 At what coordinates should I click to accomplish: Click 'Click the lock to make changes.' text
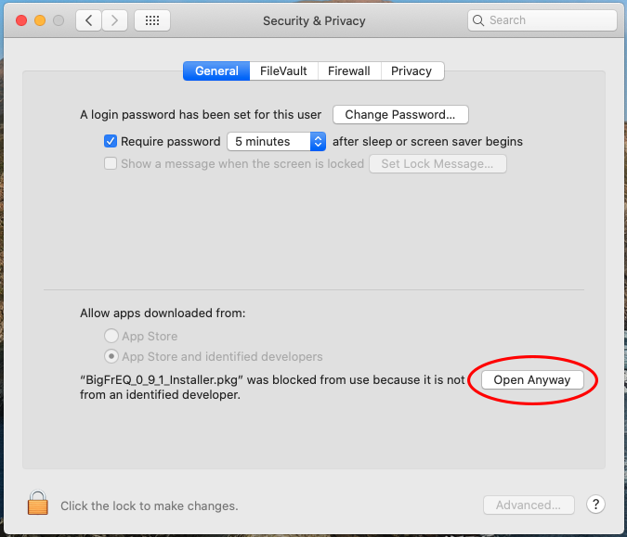click(x=150, y=505)
